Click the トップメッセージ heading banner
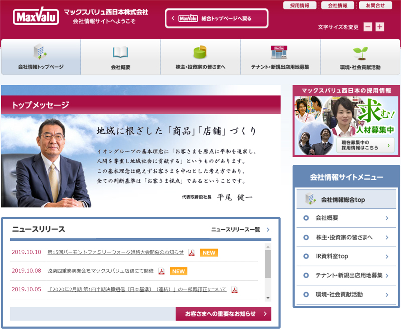The height and width of the screenshot is (330, 401). pyautogui.click(x=141, y=105)
